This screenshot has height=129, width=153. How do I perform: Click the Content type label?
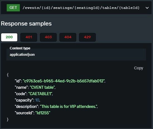(x=20, y=48)
